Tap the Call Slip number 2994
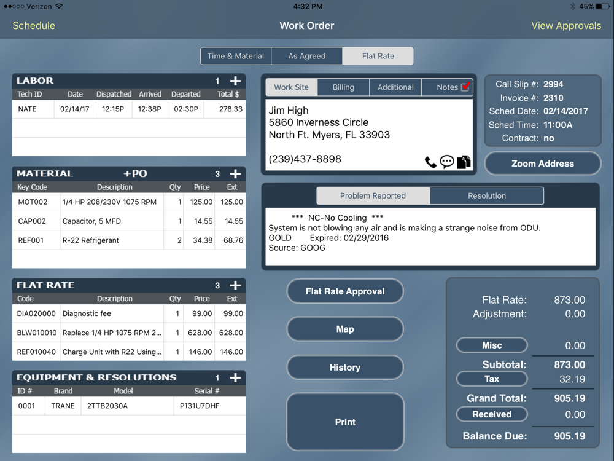This screenshot has width=614, height=461. click(x=553, y=84)
